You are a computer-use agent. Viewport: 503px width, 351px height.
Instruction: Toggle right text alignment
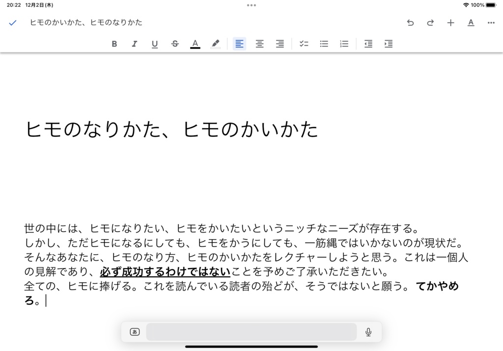(279, 44)
